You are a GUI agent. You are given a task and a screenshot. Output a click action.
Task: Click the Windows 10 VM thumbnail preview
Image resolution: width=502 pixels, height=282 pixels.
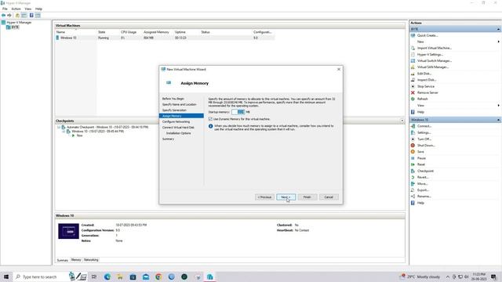(x=68, y=231)
